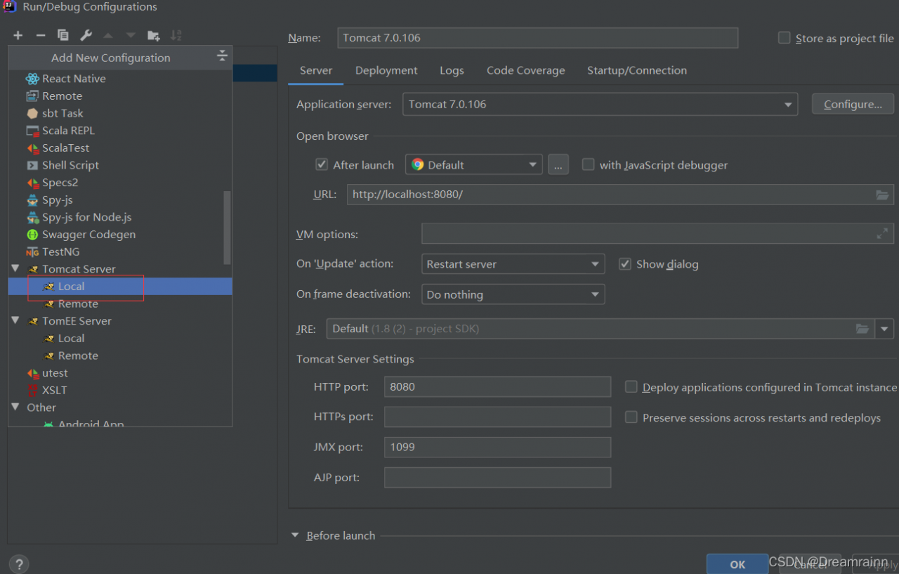The width and height of the screenshot is (899, 574).
Task: Focus the Name input field
Action: pyautogui.click(x=538, y=38)
